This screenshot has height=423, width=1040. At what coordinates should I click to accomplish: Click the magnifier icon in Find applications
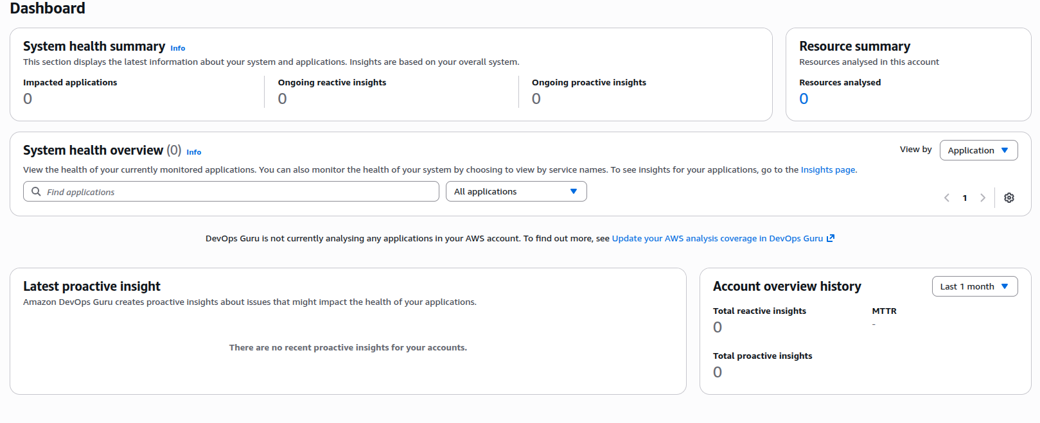[37, 192]
